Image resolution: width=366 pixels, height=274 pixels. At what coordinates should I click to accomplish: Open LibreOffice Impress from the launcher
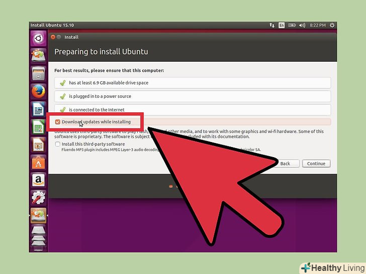38,145
